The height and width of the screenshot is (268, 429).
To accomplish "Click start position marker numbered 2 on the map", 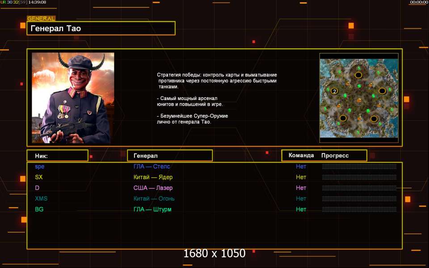I will [334, 91].
